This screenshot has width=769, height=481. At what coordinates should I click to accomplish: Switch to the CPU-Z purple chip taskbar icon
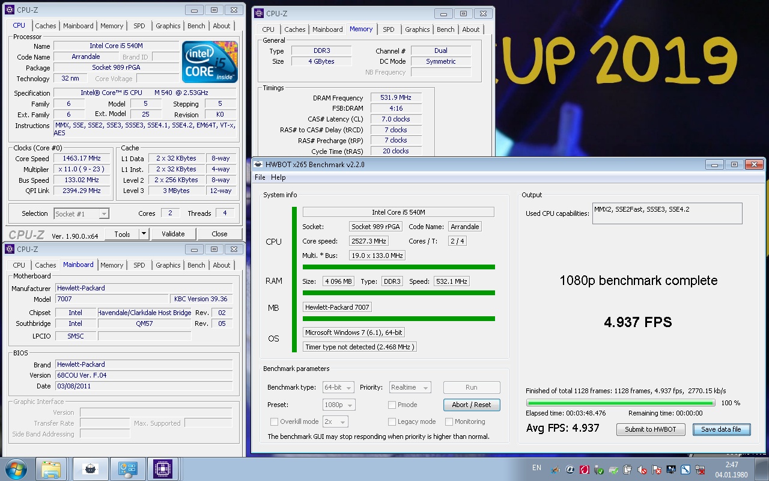(x=163, y=469)
